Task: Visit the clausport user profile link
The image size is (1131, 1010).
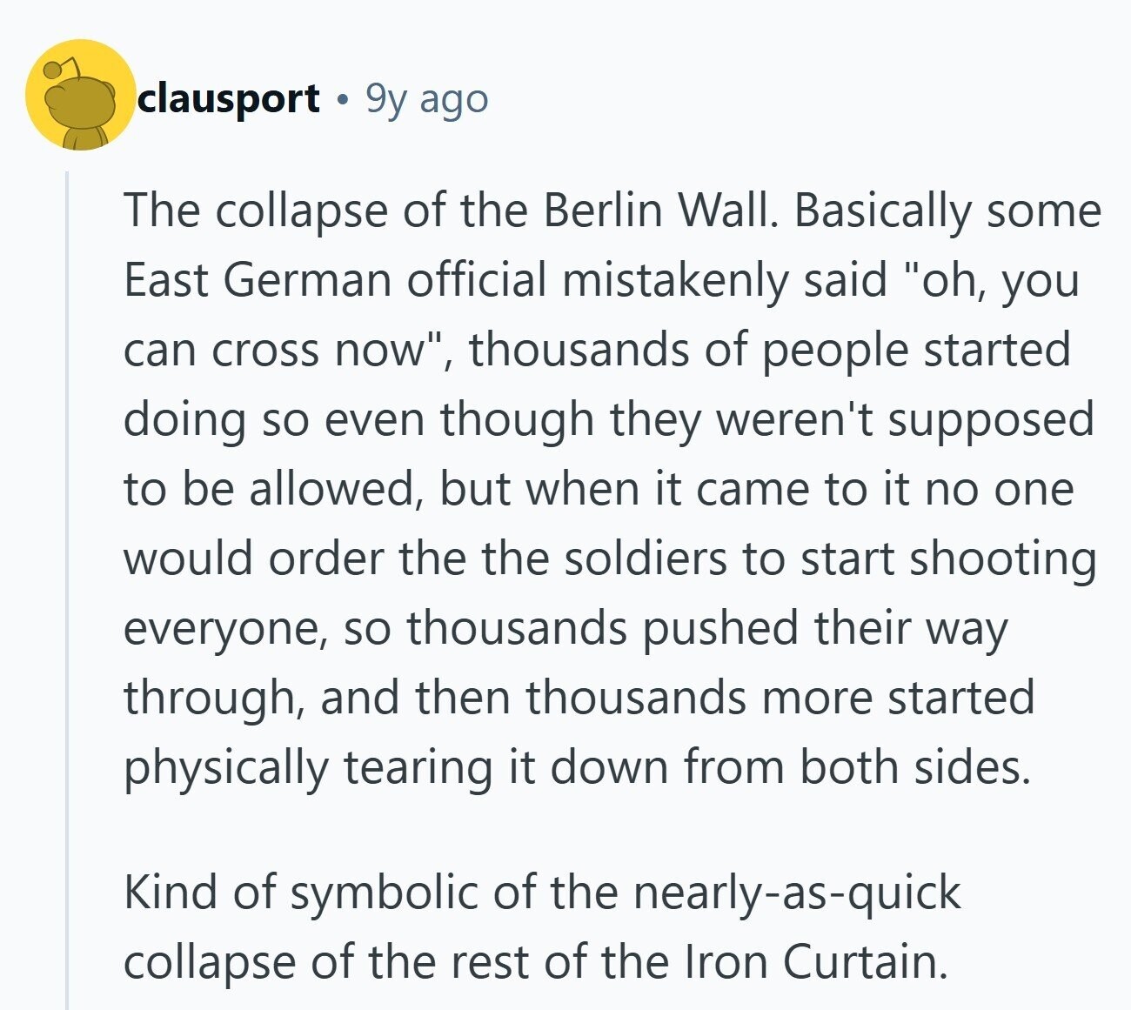Action: click(230, 98)
